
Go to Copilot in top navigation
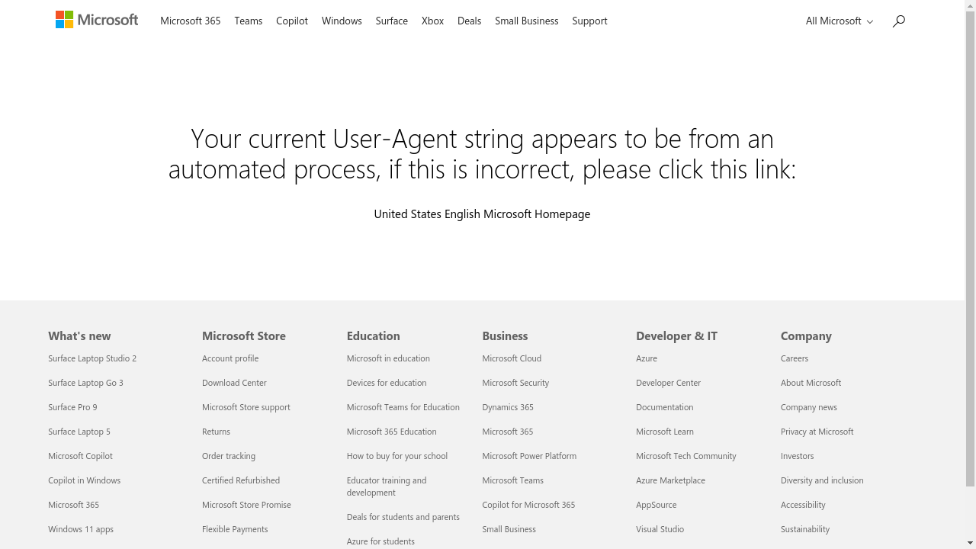[291, 21]
